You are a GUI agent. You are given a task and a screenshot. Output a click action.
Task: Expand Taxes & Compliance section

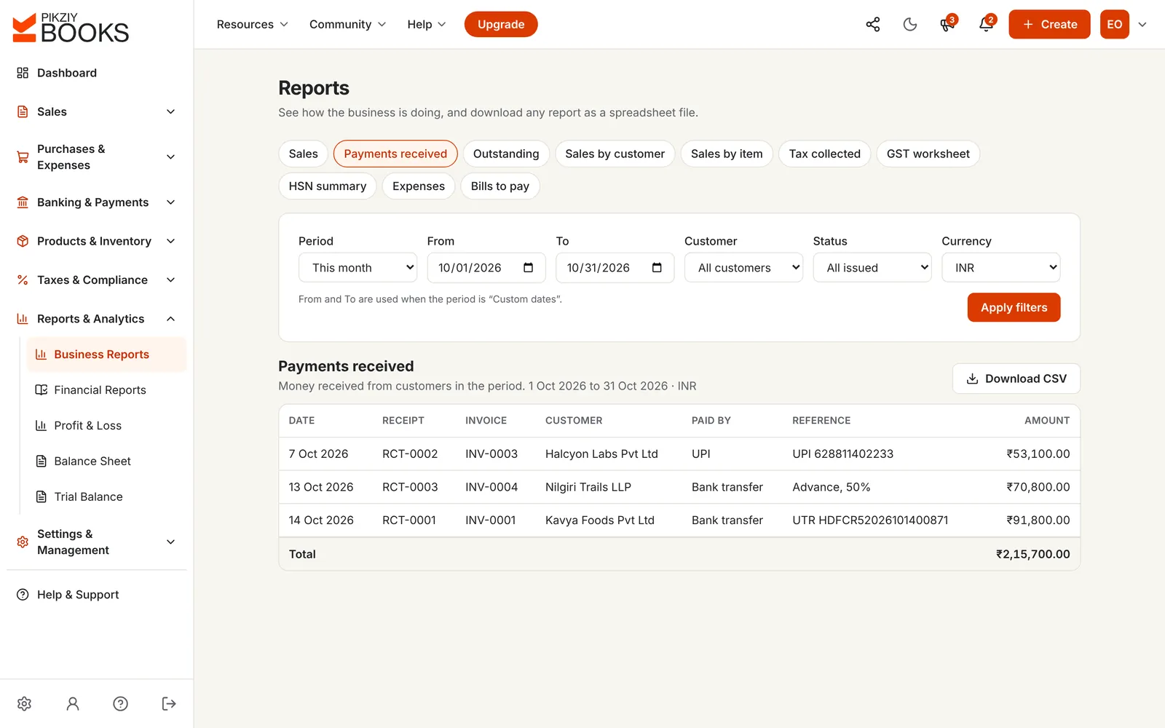tap(97, 280)
